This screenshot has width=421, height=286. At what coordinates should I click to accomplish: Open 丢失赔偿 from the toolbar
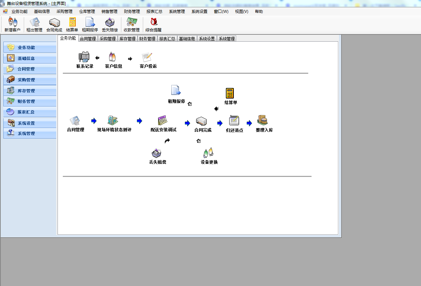click(x=110, y=24)
